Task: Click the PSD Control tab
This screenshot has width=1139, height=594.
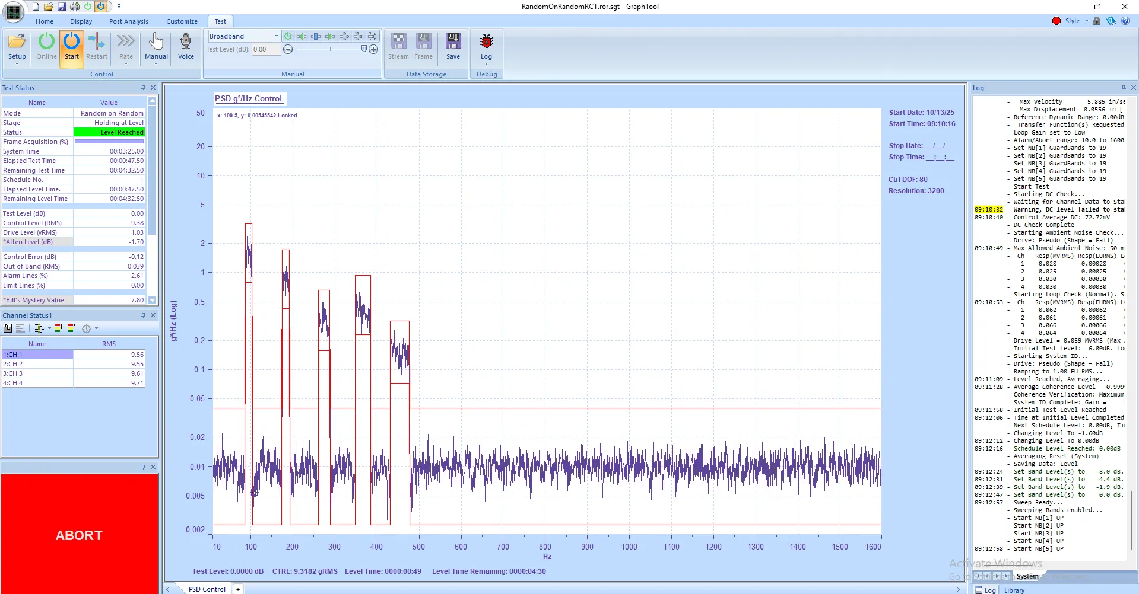Action: pyautogui.click(x=206, y=589)
